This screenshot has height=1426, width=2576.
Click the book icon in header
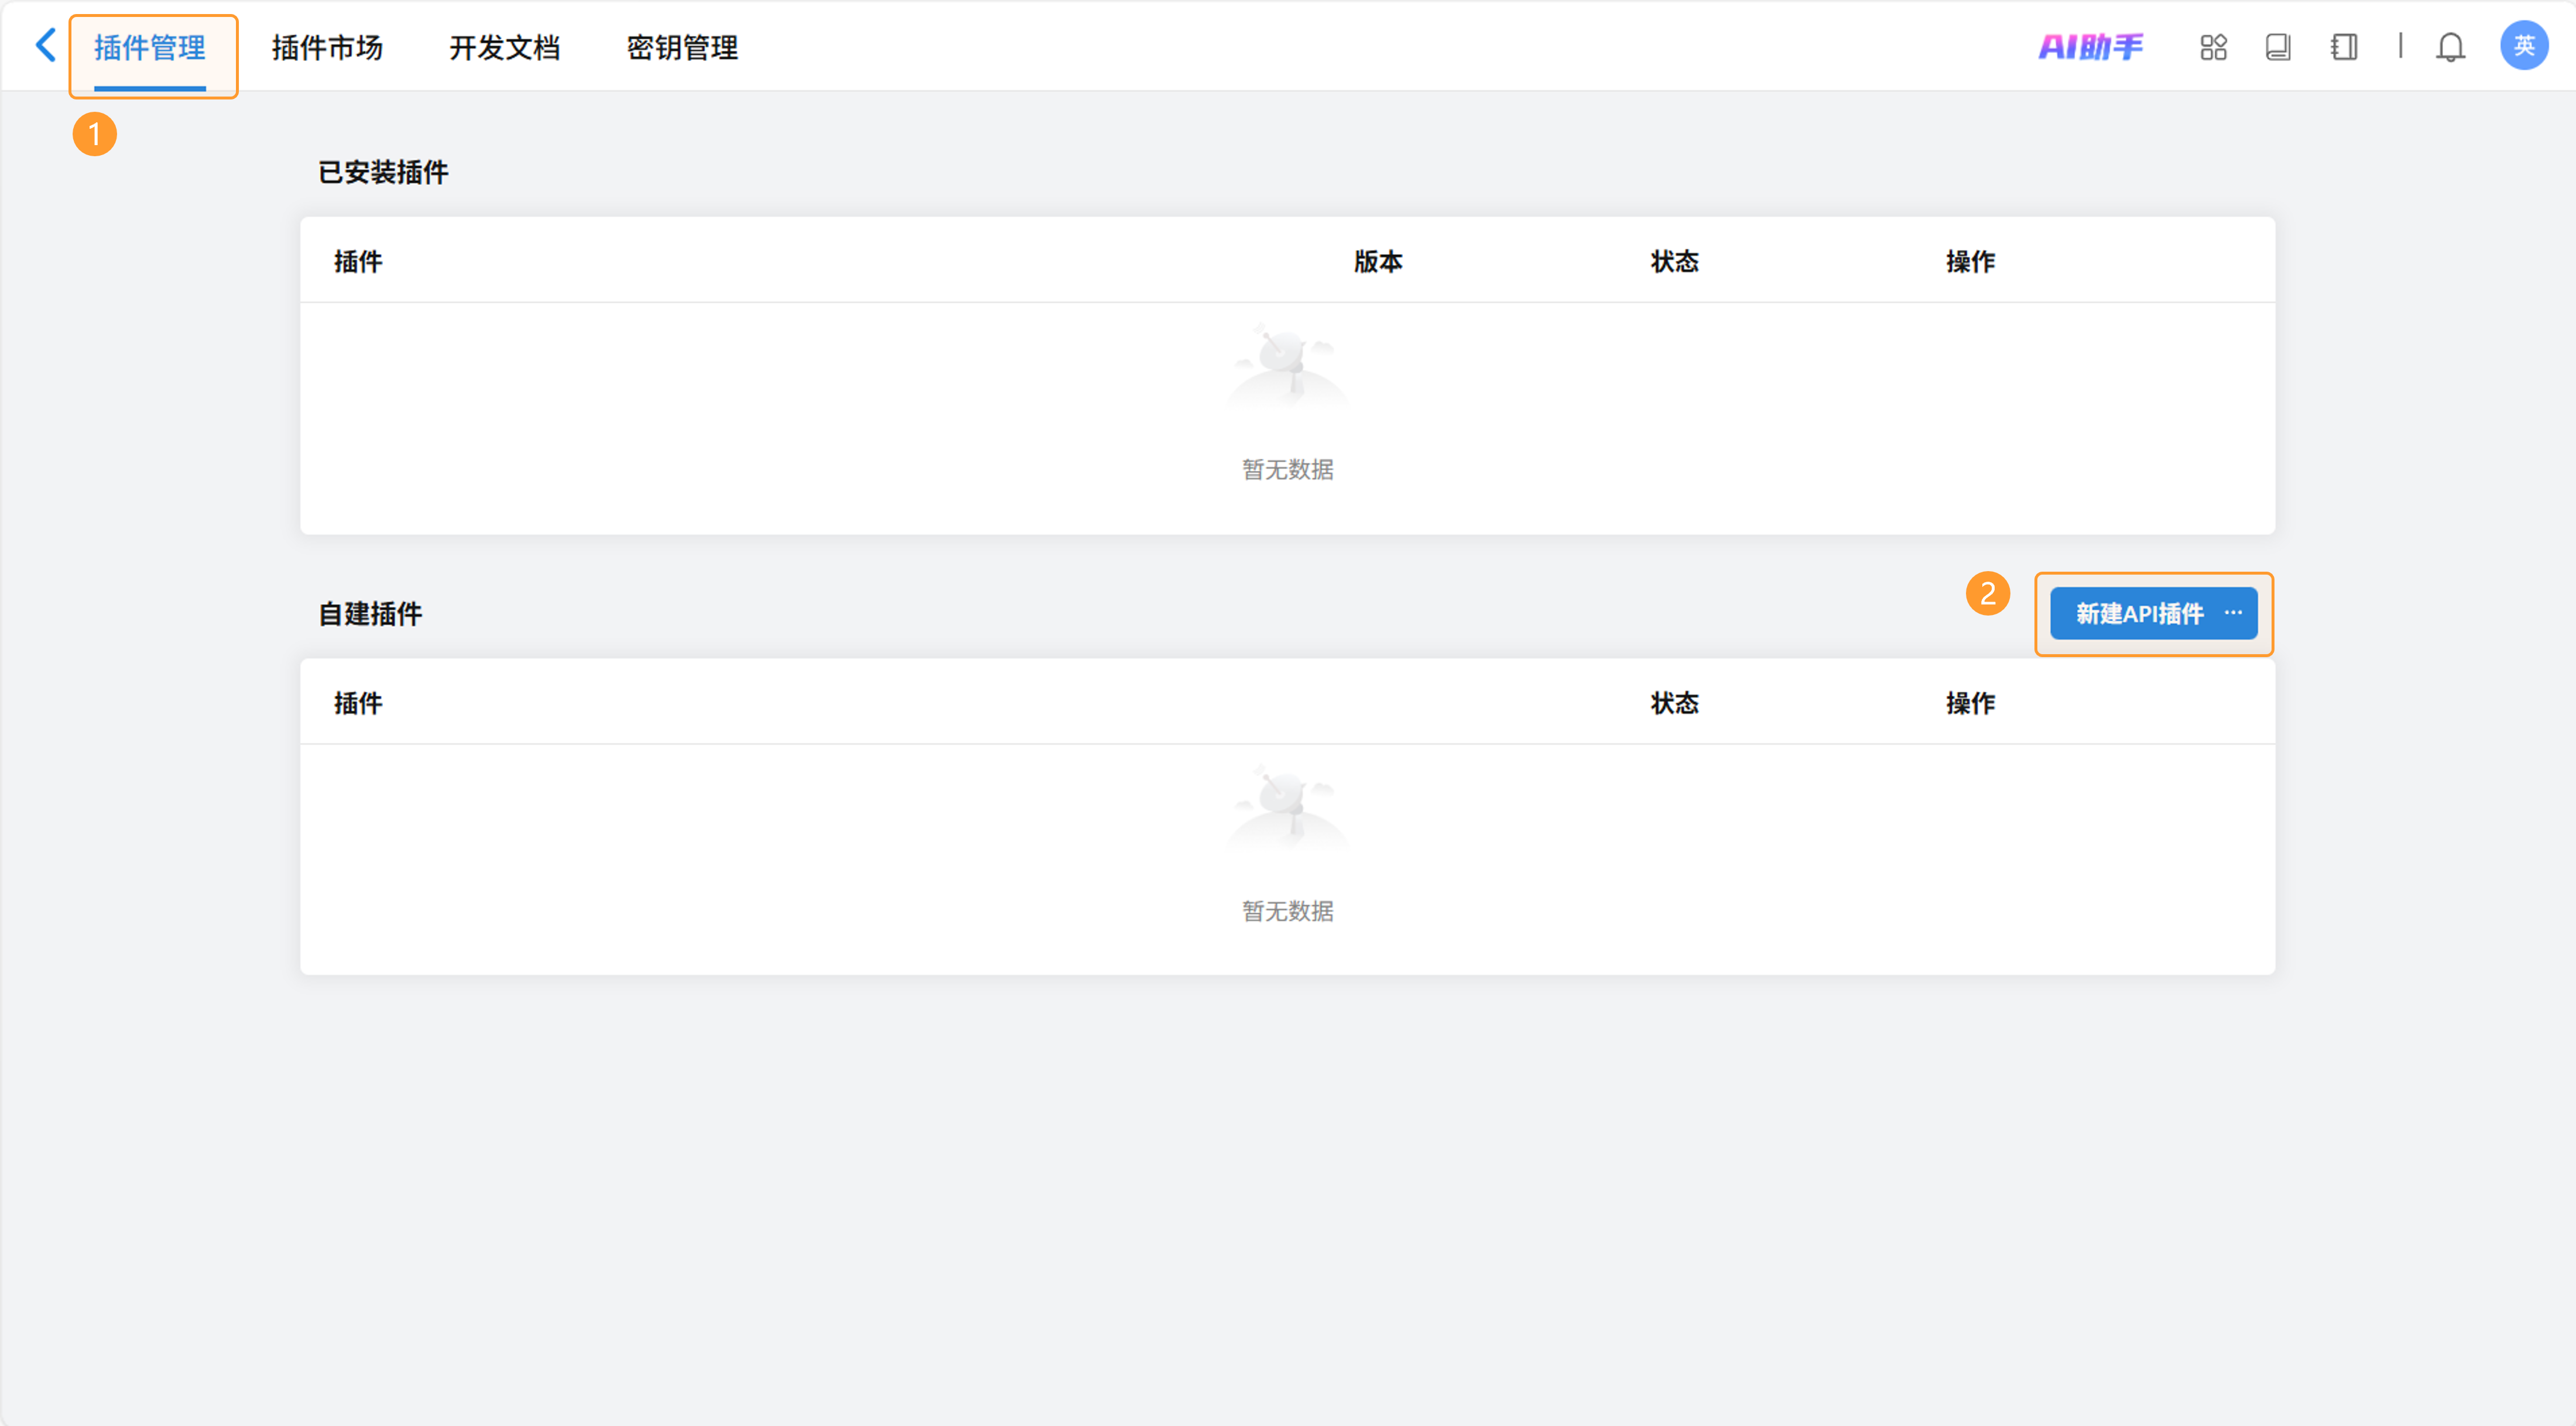(2277, 47)
